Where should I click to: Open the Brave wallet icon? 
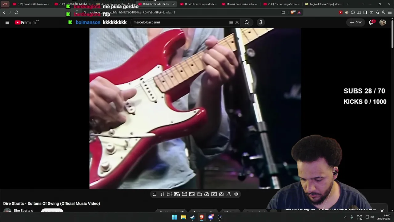[x=371, y=12]
